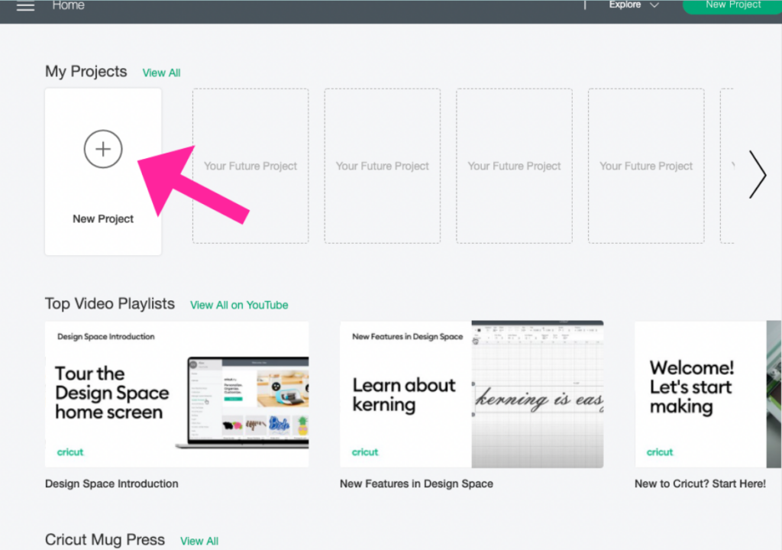Click the Home page title

click(68, 5)
